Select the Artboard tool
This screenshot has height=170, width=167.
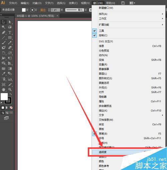(x=3, y=84)
